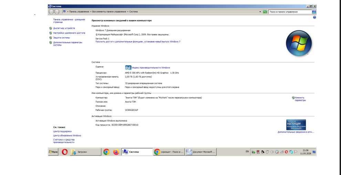Click the red Opera icon in system tray
Viewport: 341px width, 175px height.
[x=286, y=152]
